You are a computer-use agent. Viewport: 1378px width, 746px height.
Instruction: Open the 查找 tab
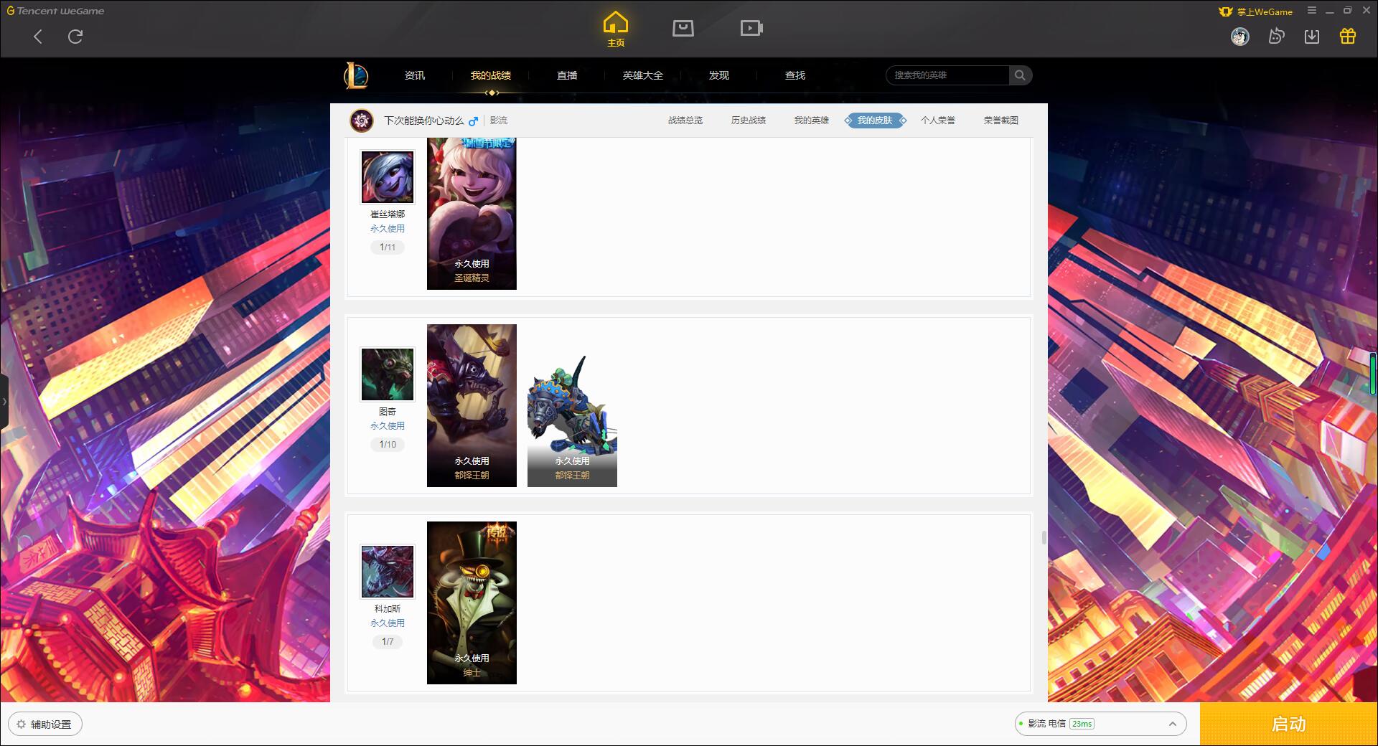point(795,75)
